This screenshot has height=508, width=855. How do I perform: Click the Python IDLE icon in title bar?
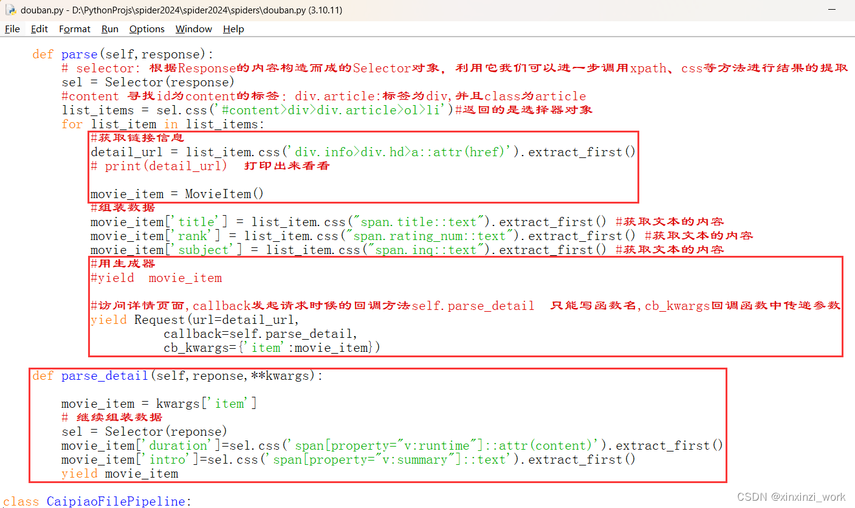(x=10, y=10)
